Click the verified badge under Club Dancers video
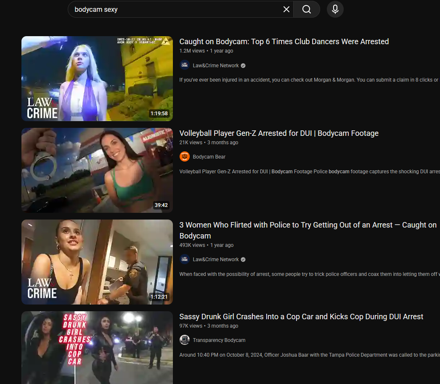The image size is (440, 384). coord(243,66)
